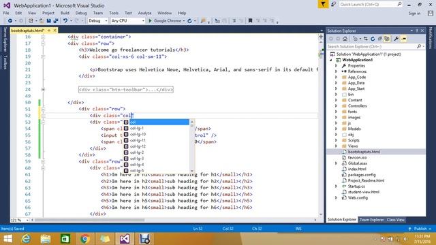Click the Sign in link

414,14
